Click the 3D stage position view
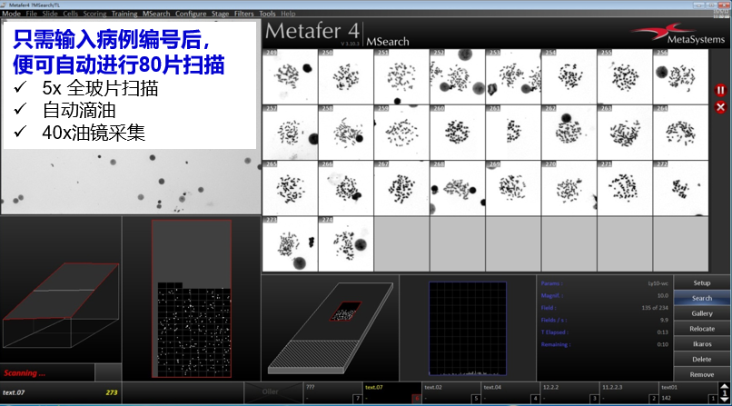This screenshot has width=732, height=406. click(x=61, y=306)
